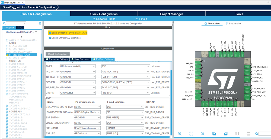Fit pinout to view with best-fit icon
This screenshot has width=271, height=139.
pyautogui.click(x=191, y=134)
